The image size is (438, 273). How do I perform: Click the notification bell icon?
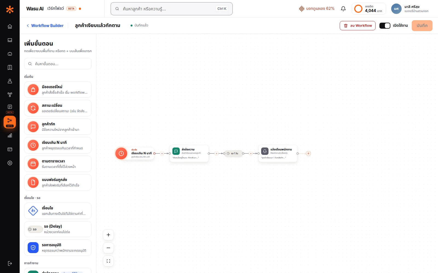coord(343,9)
